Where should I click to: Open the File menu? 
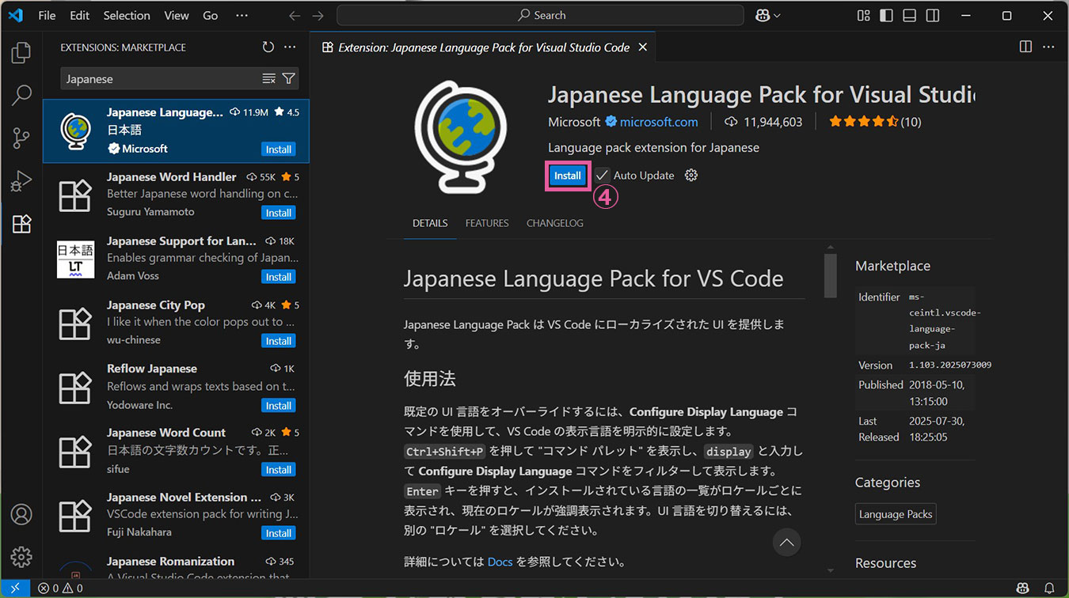point(47,15)
